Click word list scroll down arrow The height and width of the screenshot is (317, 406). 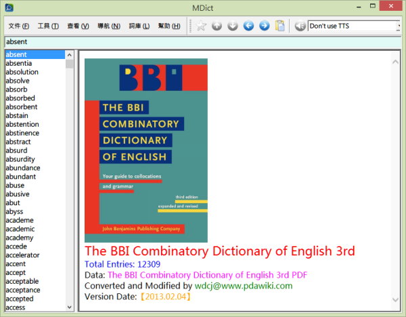click(70, 307)
